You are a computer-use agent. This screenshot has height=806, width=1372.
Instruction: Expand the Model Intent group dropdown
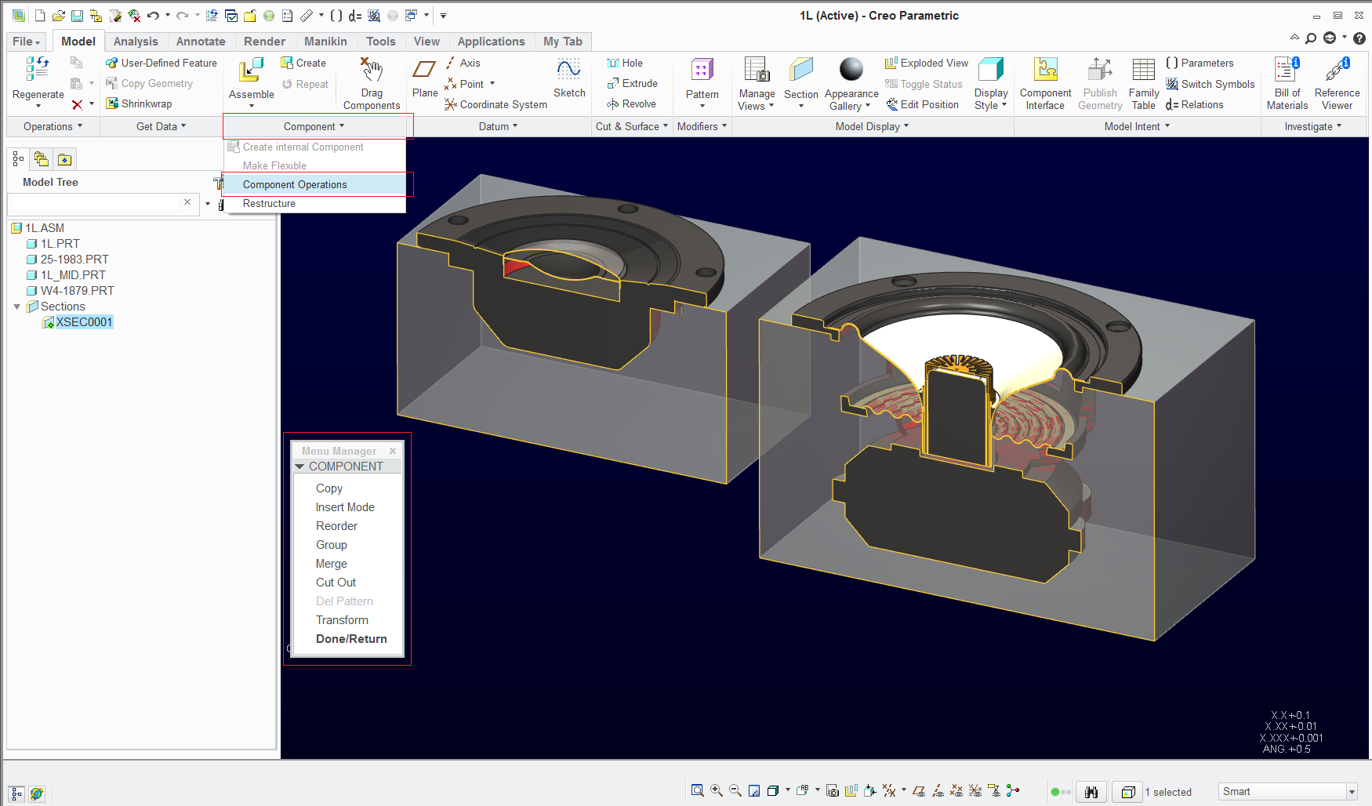[x=1137, y=126]
